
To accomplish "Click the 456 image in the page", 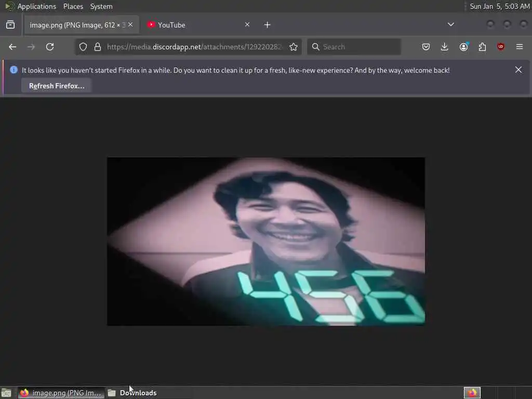I will tap(266, 241).
